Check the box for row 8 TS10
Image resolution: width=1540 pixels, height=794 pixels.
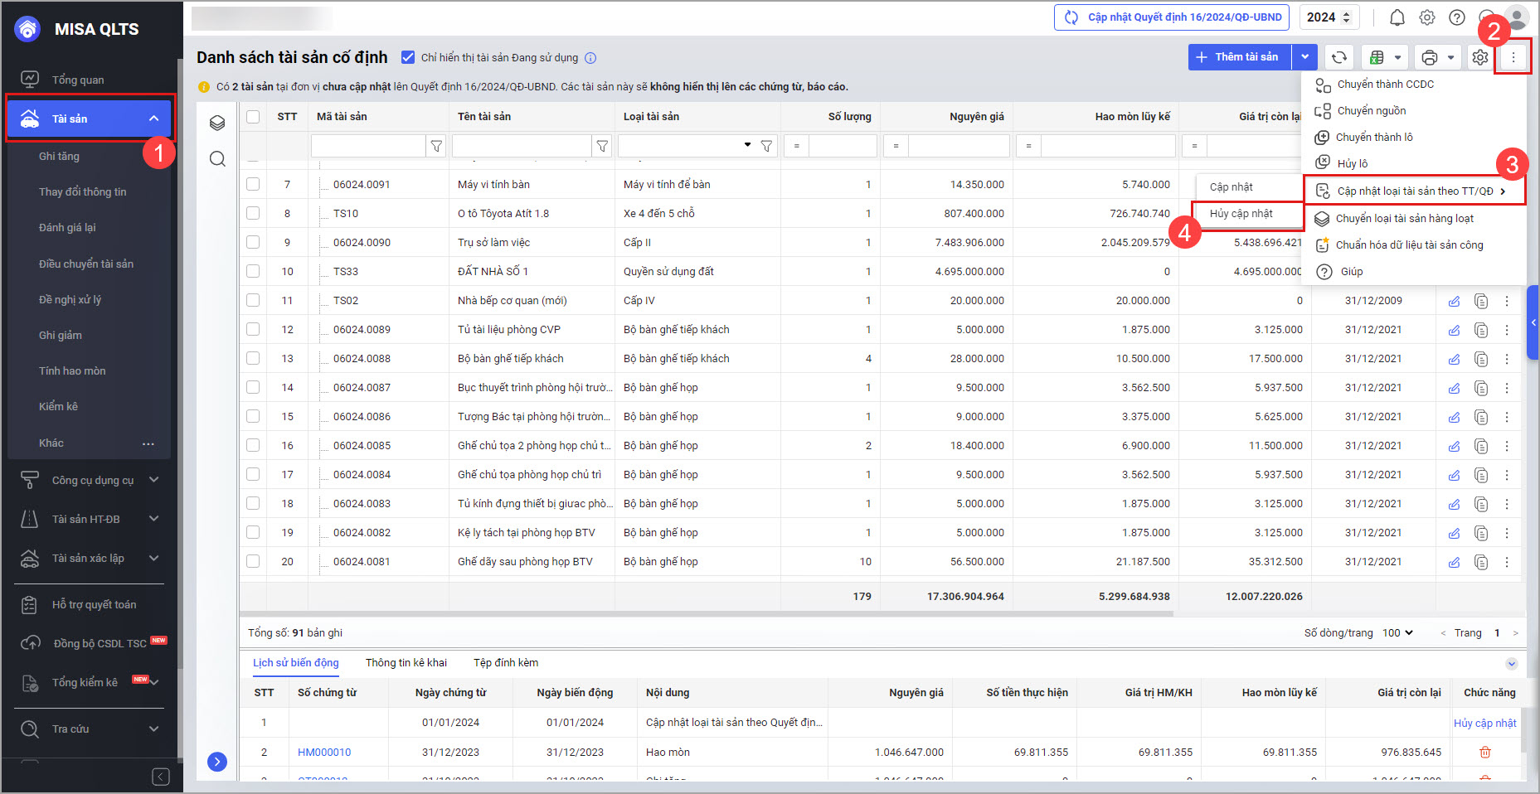click(x=253, y=213)
